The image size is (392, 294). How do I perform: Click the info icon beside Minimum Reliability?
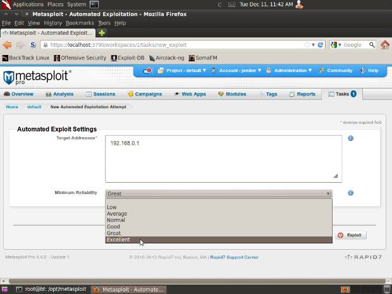point(350,193)
